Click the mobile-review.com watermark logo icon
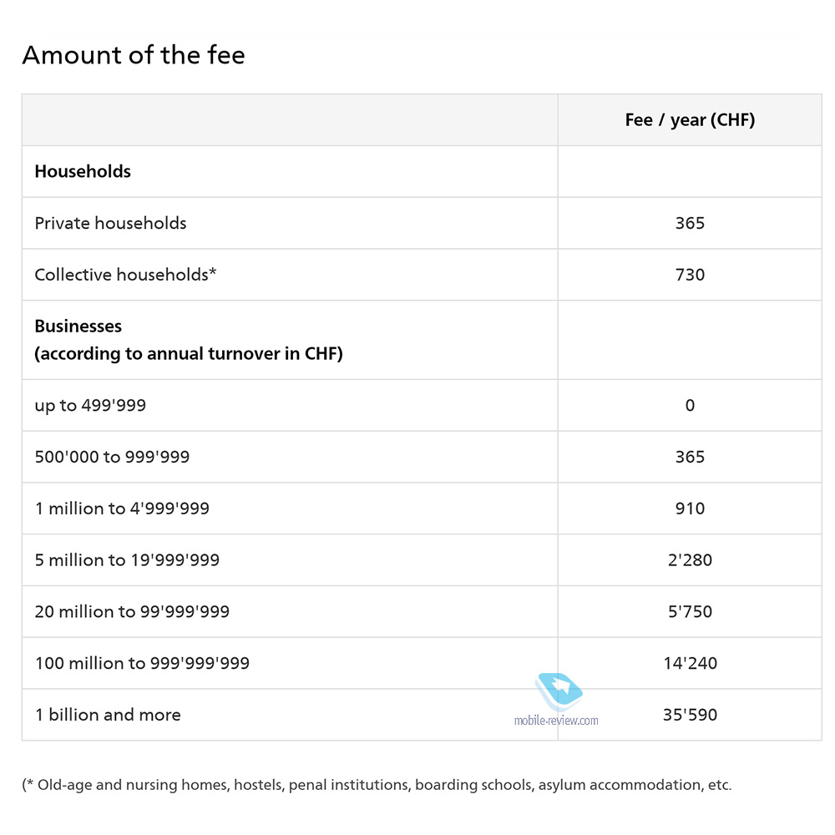Image resolution: width=835 pixels, height=835 pixels. (559, 691)
